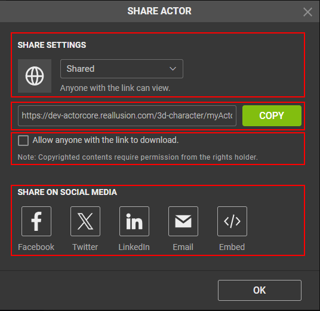
Task: Click the SHARE SETTINGS heading
Action: [x=52, y=45]
